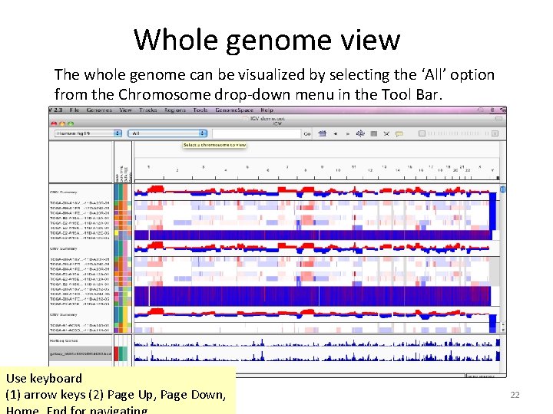Open the View menu
Image resolution: width=553 pixels, height=414 pixels.
[125, 110]
